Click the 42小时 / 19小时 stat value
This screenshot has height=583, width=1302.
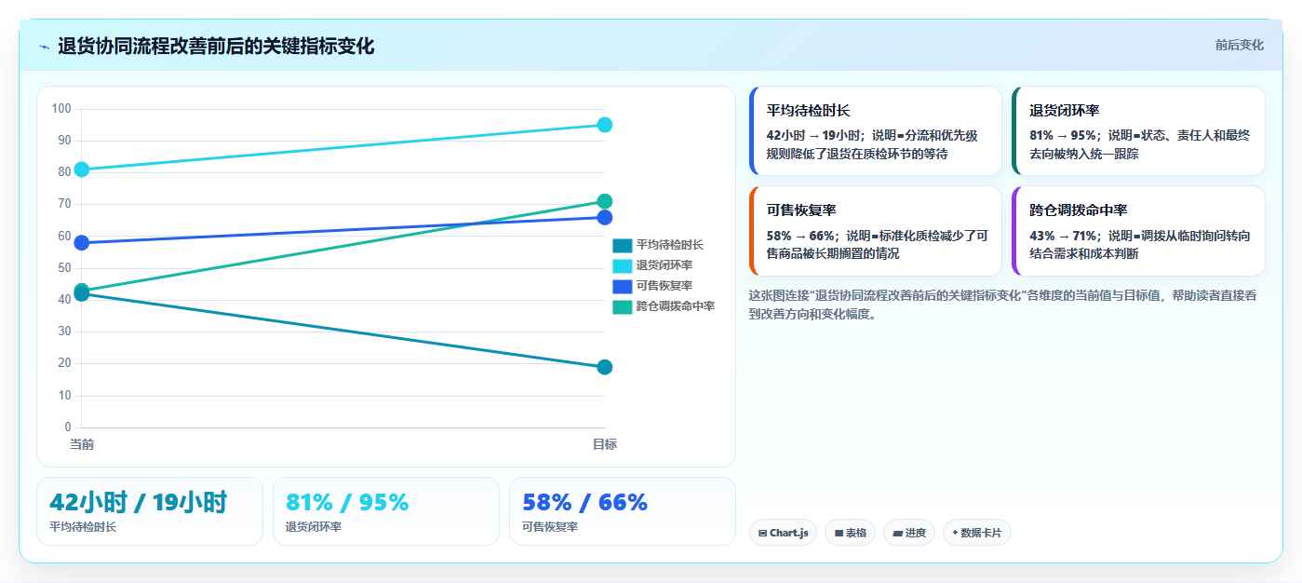tap(138, 503)
